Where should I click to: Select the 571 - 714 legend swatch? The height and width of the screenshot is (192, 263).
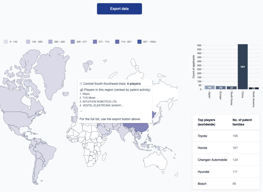click(x=95, y=42)
